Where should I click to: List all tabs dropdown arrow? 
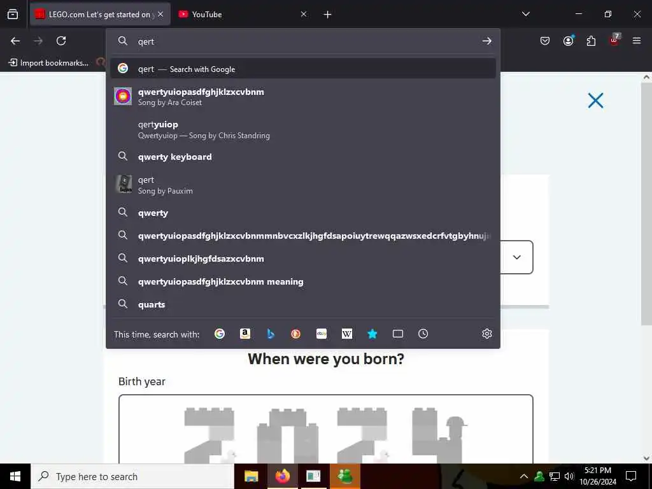click(x=525, y=14)
